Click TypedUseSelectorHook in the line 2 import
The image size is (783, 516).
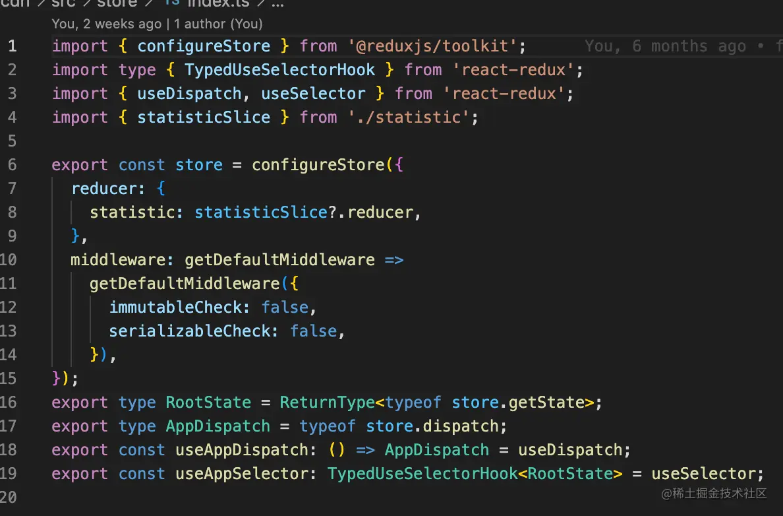coord(279,69)
